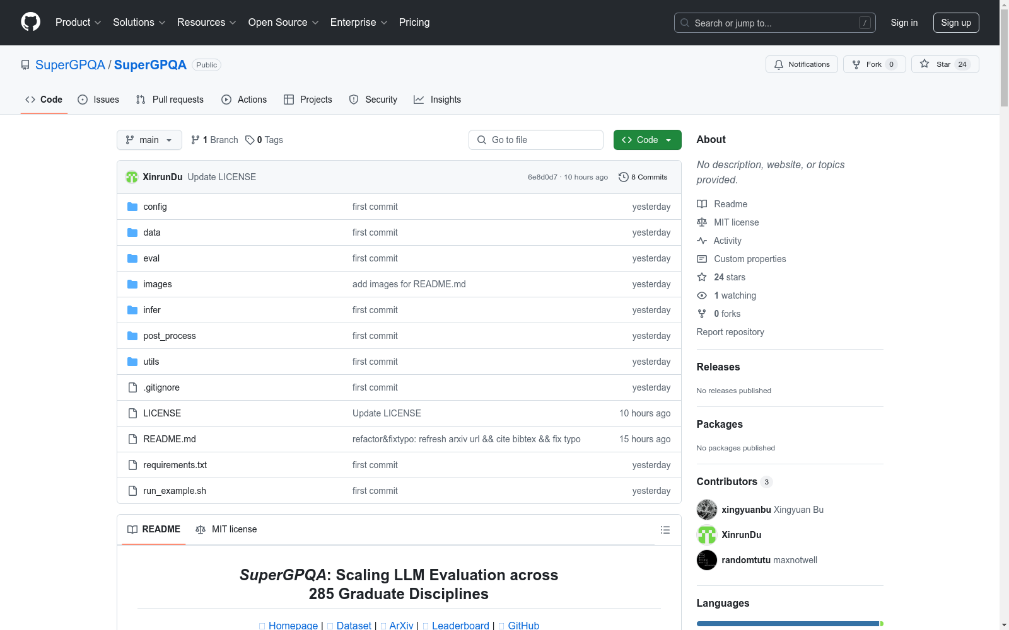This screenshot has width=1009, height=630.
Task: Click the Sign up button
Action: [x=955, y=23]
